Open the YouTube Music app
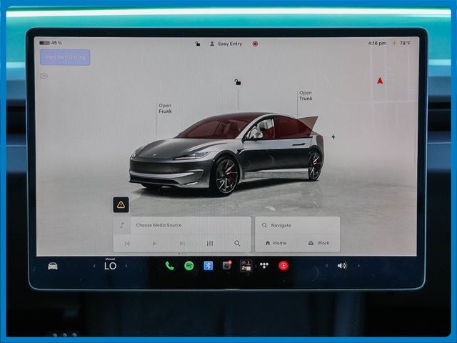The height and width of the screenshot is (343, 457). click(283, 266)
